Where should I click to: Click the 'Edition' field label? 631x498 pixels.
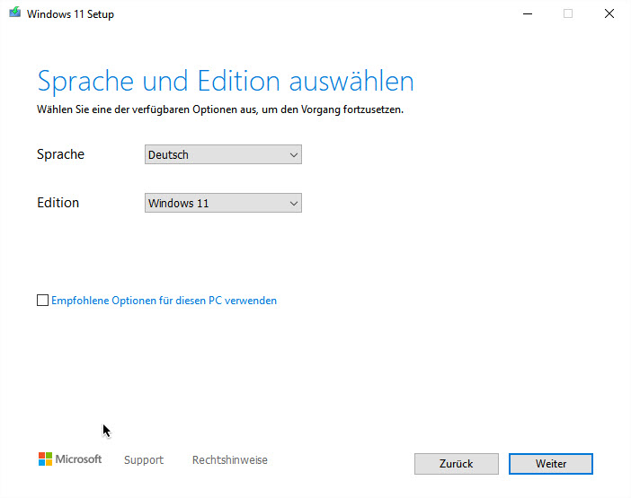click(x=58, y=203)
